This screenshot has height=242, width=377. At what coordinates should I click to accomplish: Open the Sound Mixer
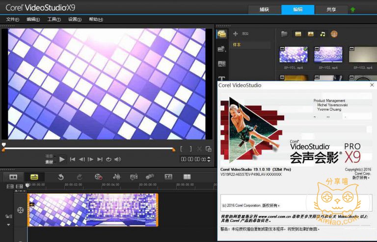coord(117,177)
